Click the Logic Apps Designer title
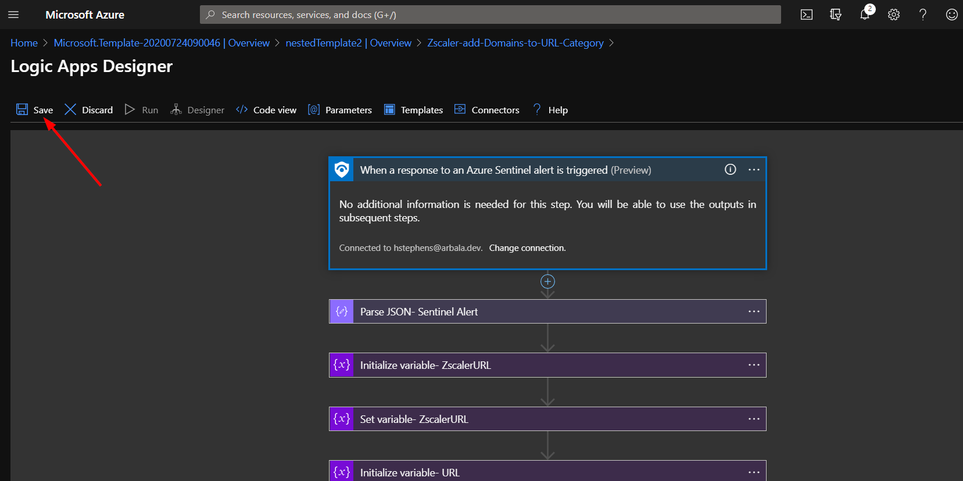The image size is (963, 481). coord(92,66)
